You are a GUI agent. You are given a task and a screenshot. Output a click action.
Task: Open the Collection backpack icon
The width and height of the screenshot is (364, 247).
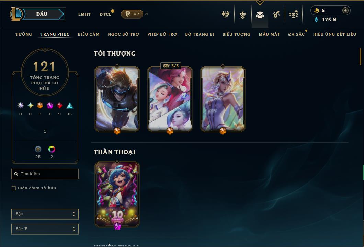pos(260,15)
